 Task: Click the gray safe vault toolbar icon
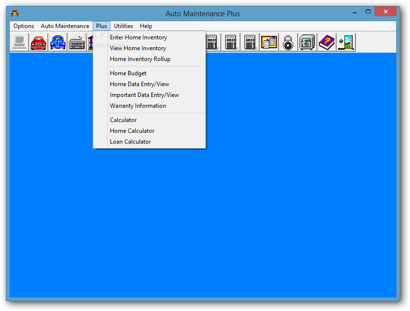(307, 42)
